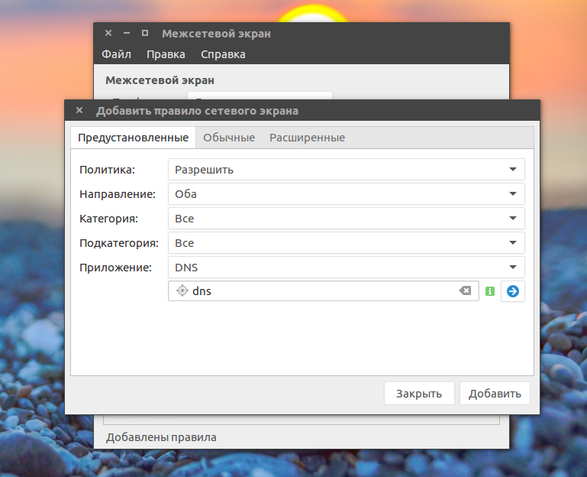Close the add firewall rule dialog
This screenshot has width=587, height=477.
click(x=79, y=110)
